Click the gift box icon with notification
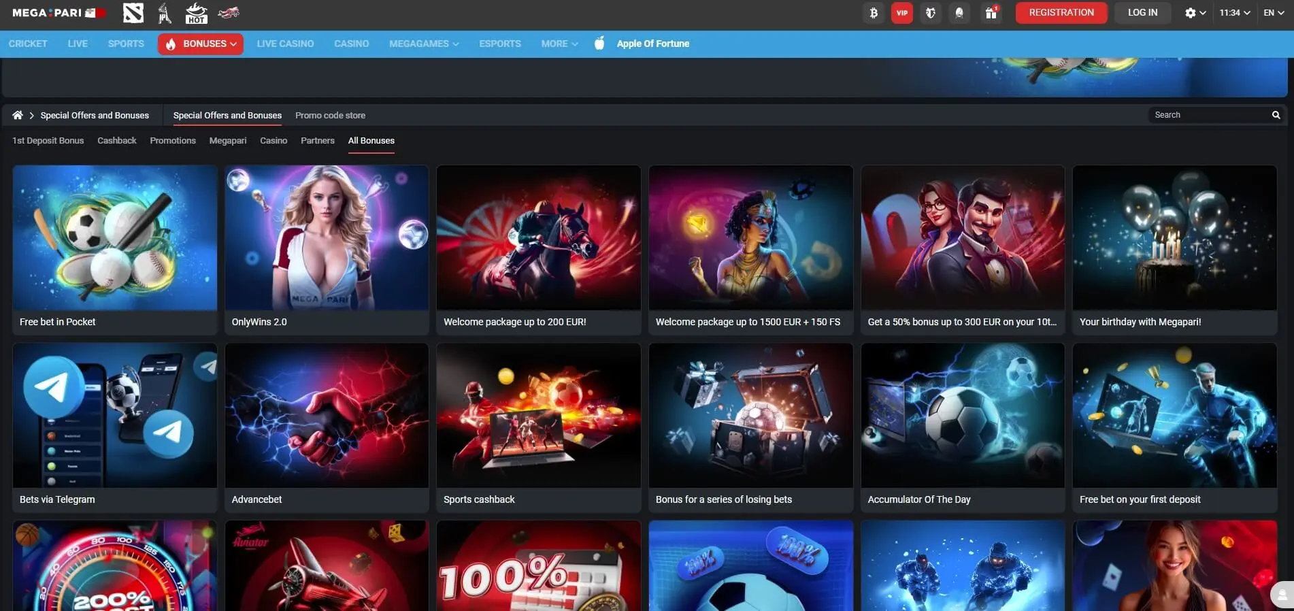 coord(991,13)
